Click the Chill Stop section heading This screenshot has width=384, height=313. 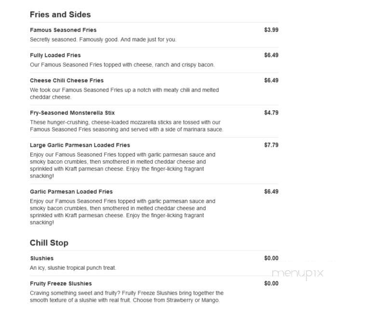click(49, 243)
